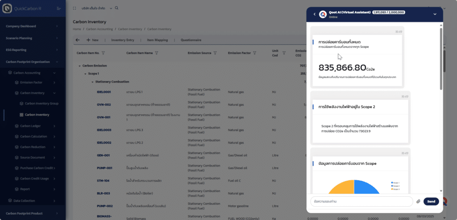The height and width of the screenshot is (220, 457).
Task: Click the back arrow in the inventory toolbar
Action: click(78, 40)
